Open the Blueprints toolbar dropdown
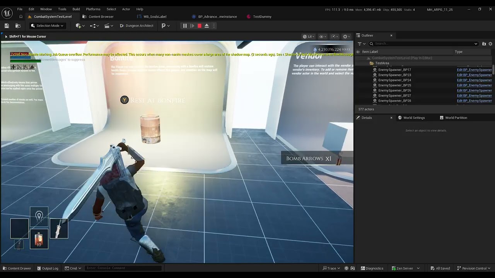 [x=94, y=26]
